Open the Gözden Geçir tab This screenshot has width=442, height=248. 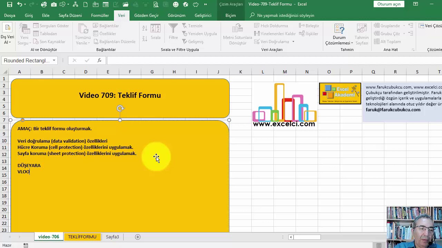[x=146, y=15]
